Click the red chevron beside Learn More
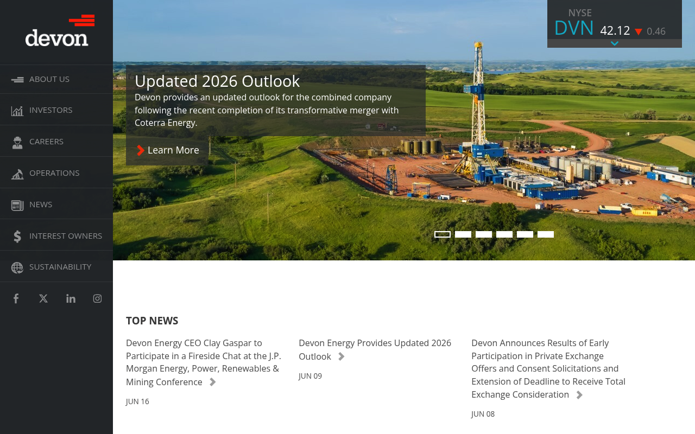695x434 pixels. click(140, 150)
